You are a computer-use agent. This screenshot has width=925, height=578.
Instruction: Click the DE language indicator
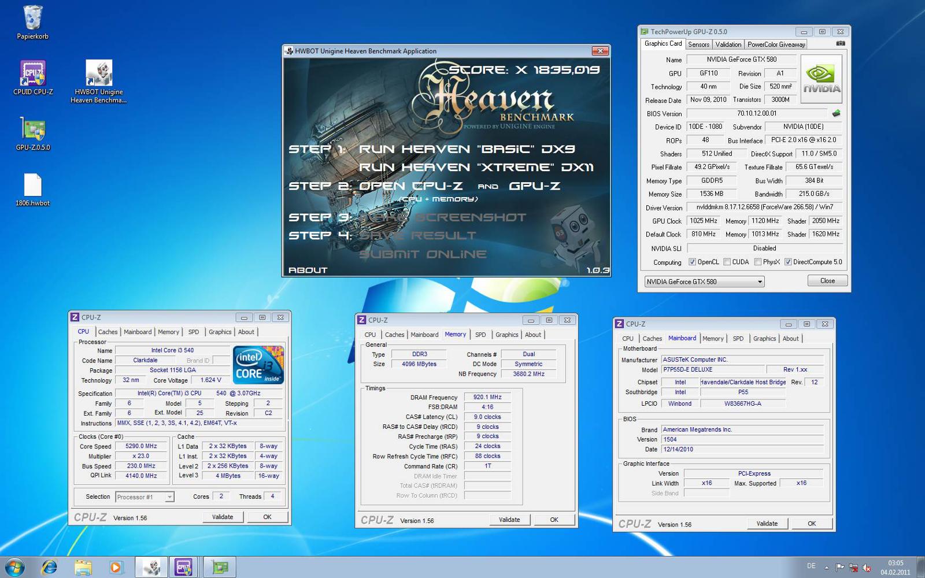tap(811, 566)
